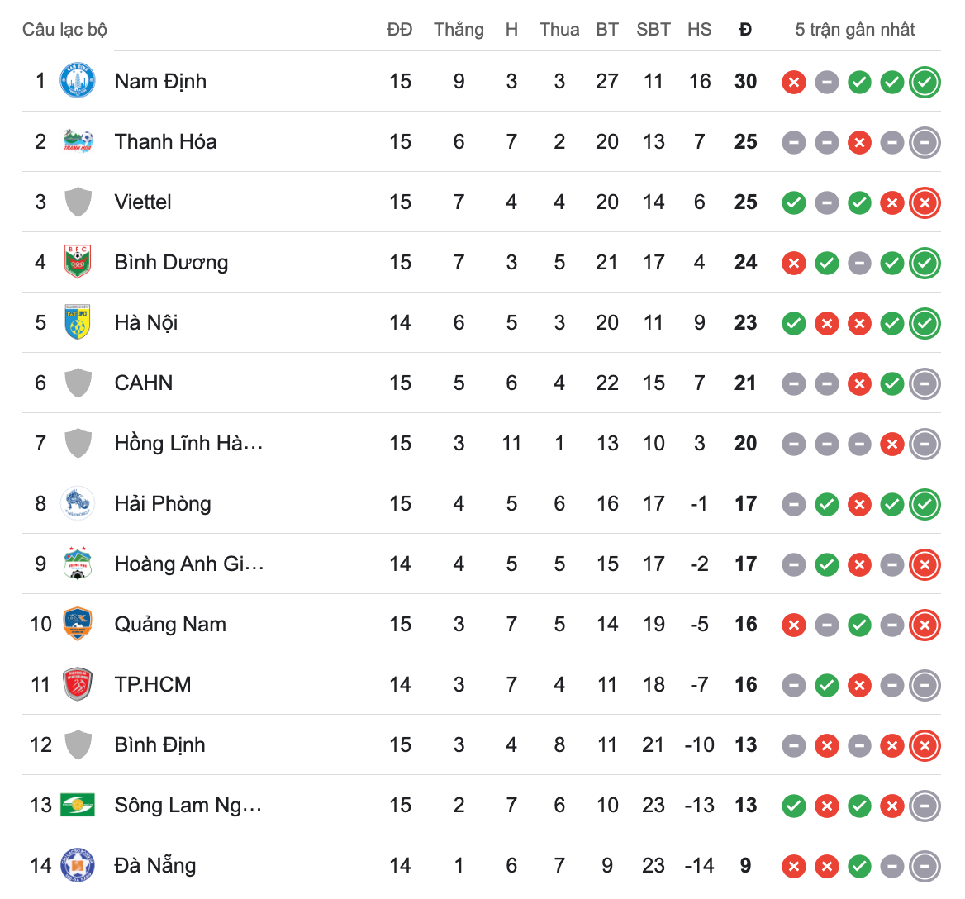Viewport: 965px width, 899px height.
Task: Select Viettel's latest match loss icon
Action: point(925,202)
